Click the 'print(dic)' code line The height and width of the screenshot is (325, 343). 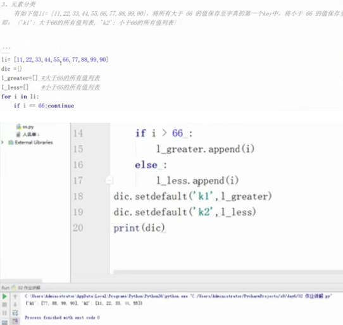(139, 228)
